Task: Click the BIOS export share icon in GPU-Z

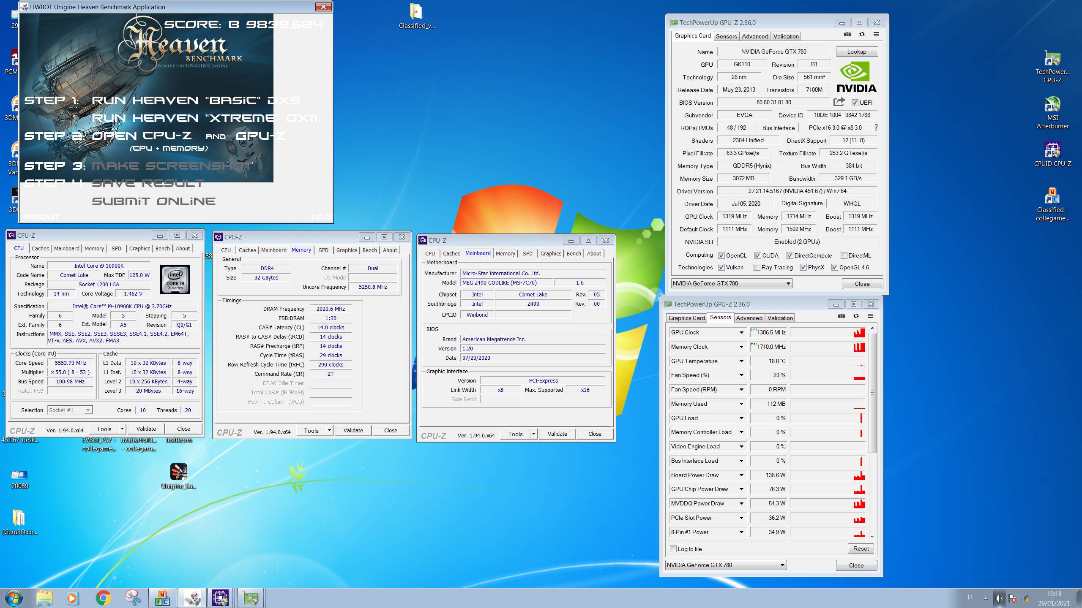Action: 839,102
